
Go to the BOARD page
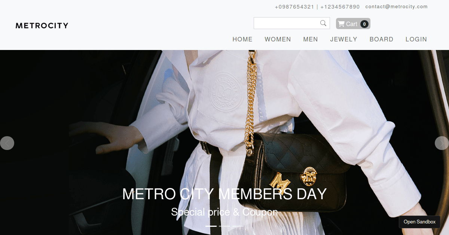(381, 39)
